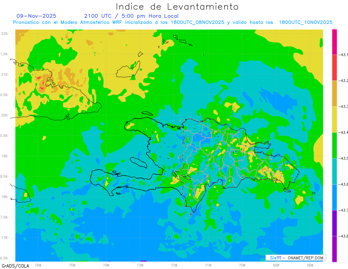Select the blue swatch between -43.6 and -43.7
This screenshot has height=269, width=348.
tap(334, 197)
